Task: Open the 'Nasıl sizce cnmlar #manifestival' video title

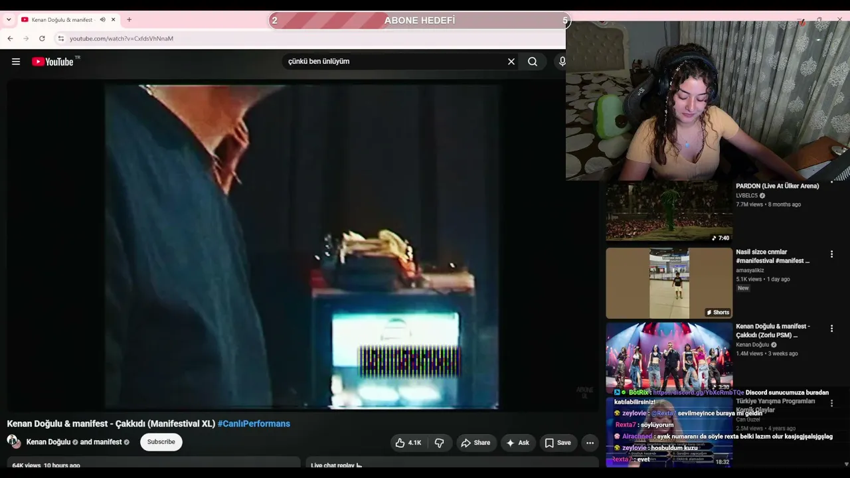Action: click(773, 256)
